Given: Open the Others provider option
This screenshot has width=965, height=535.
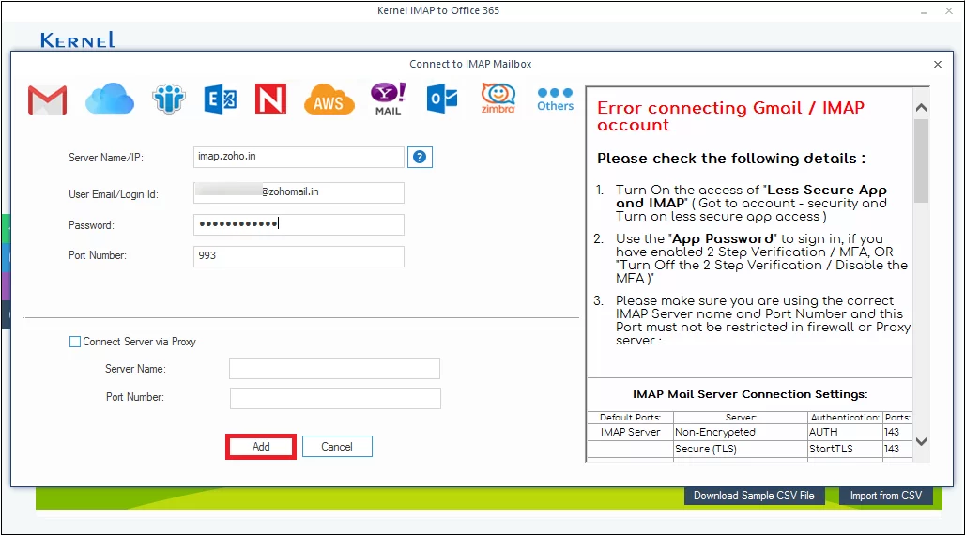Looking at the screenshot, I should (555, 99).
